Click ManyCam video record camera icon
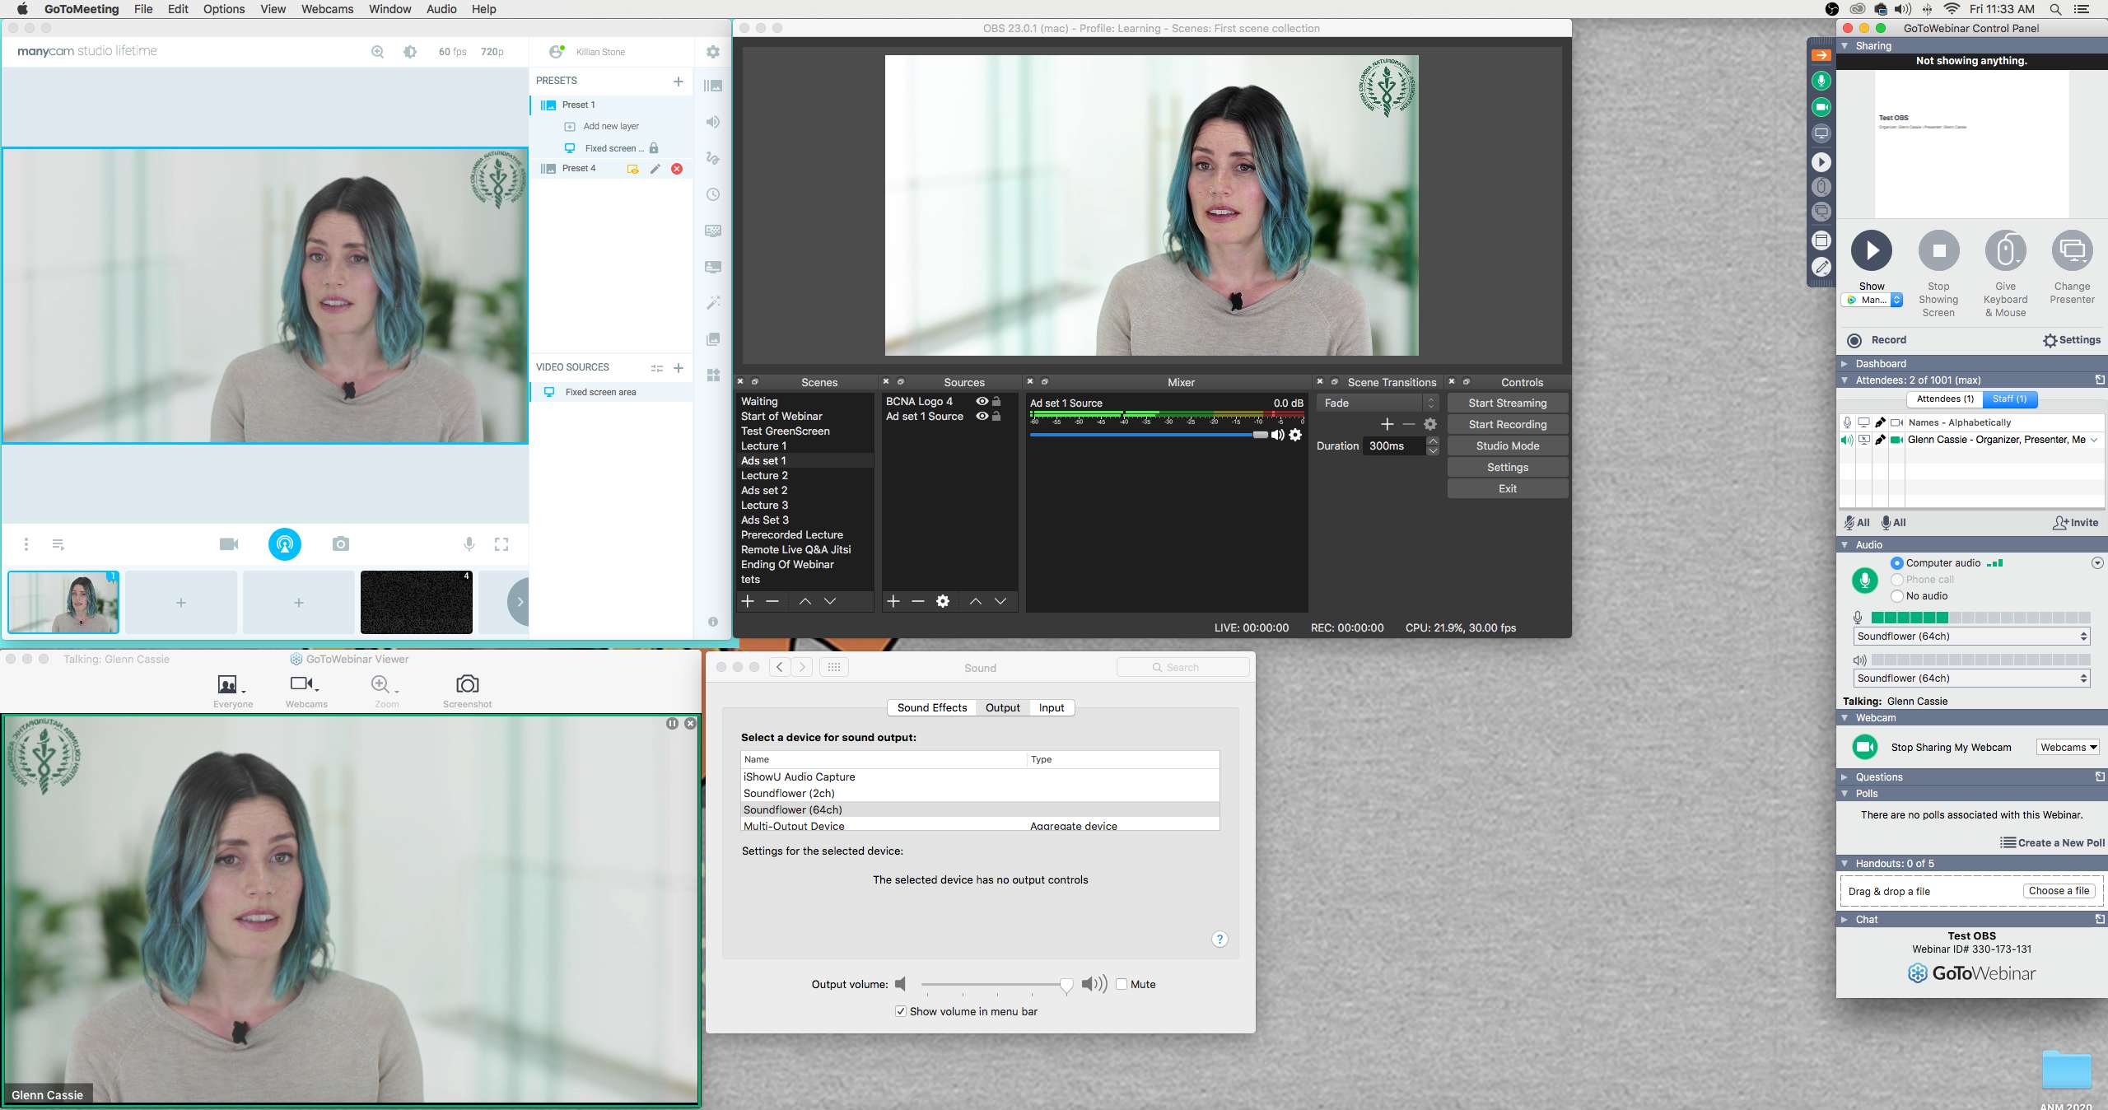The image size is (2108, 1110). tap(229, 544)
